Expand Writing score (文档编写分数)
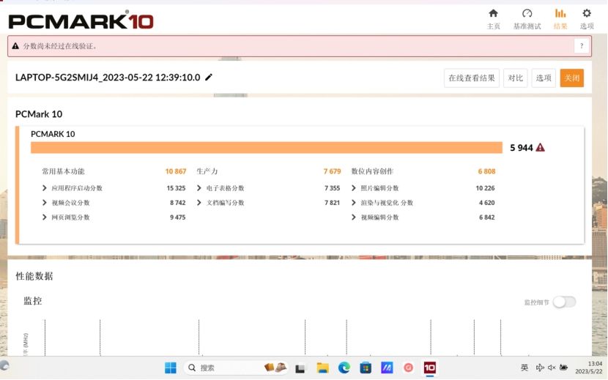 coord(199,203)
